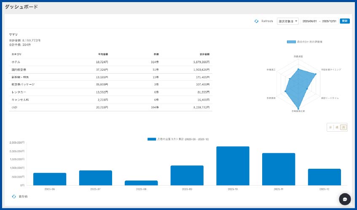
Task: Switch chart to 月 view
Action: [x=344, y=127]
